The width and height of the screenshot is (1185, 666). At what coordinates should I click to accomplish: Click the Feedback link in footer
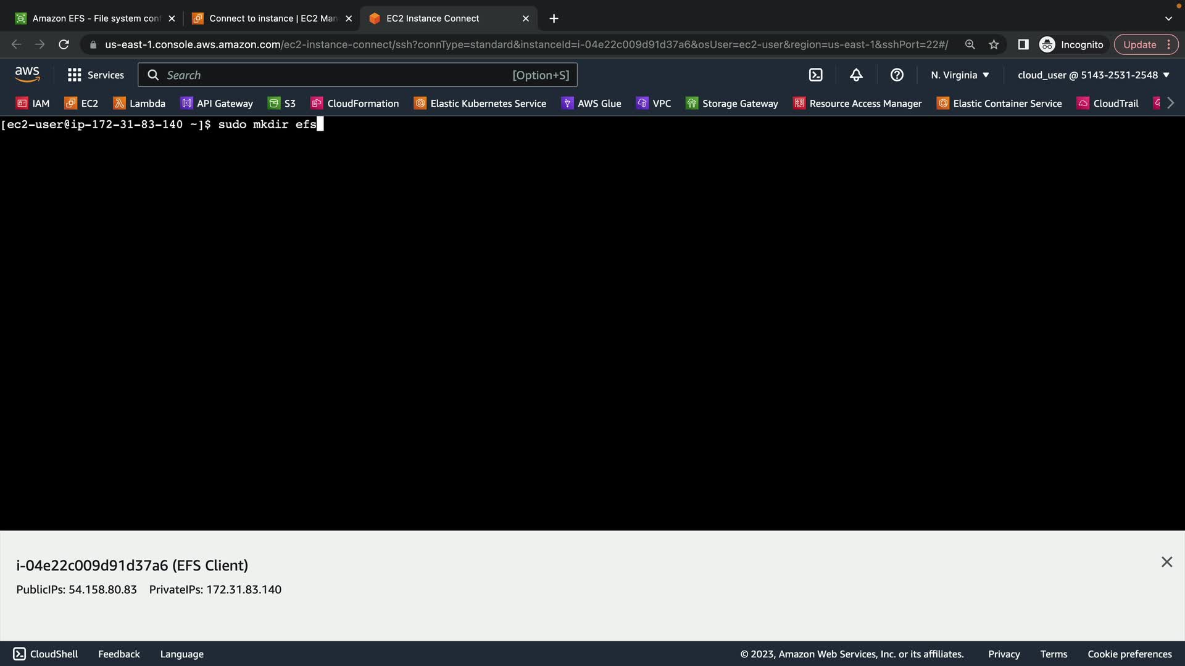coord(118,654)
